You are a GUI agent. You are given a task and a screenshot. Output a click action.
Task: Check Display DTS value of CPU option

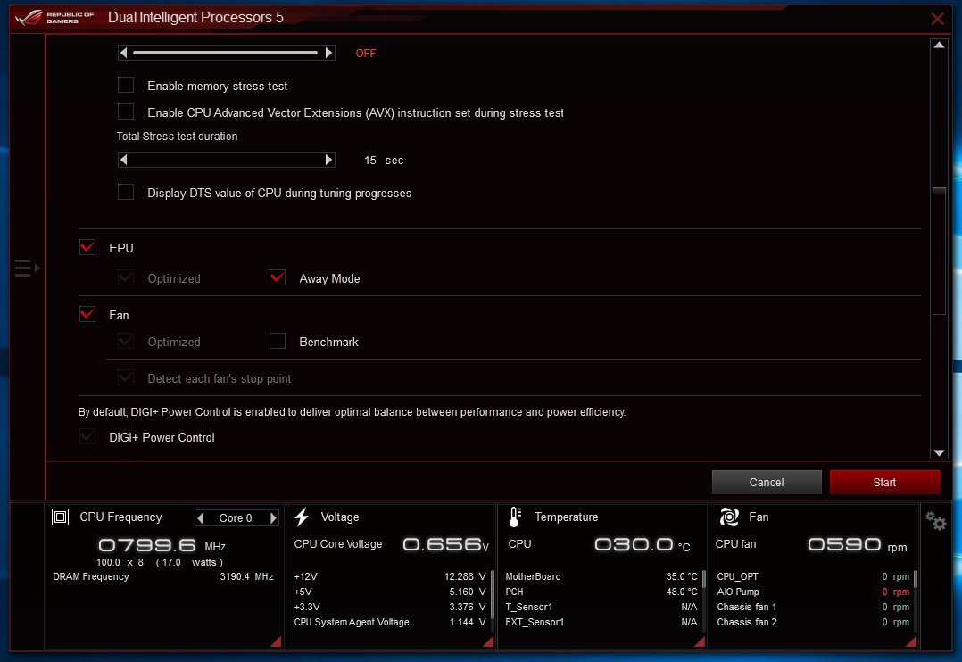click(x=126, y=192)
